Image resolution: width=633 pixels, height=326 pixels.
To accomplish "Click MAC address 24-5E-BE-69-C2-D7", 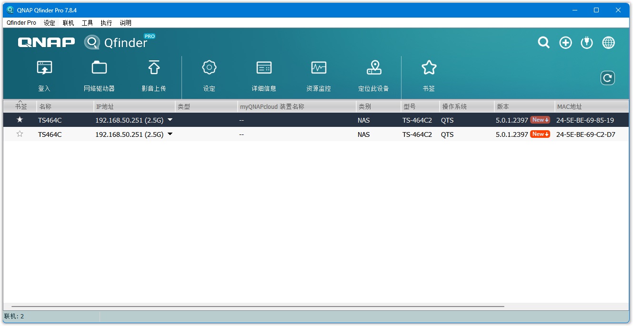I will pos(585,134).
